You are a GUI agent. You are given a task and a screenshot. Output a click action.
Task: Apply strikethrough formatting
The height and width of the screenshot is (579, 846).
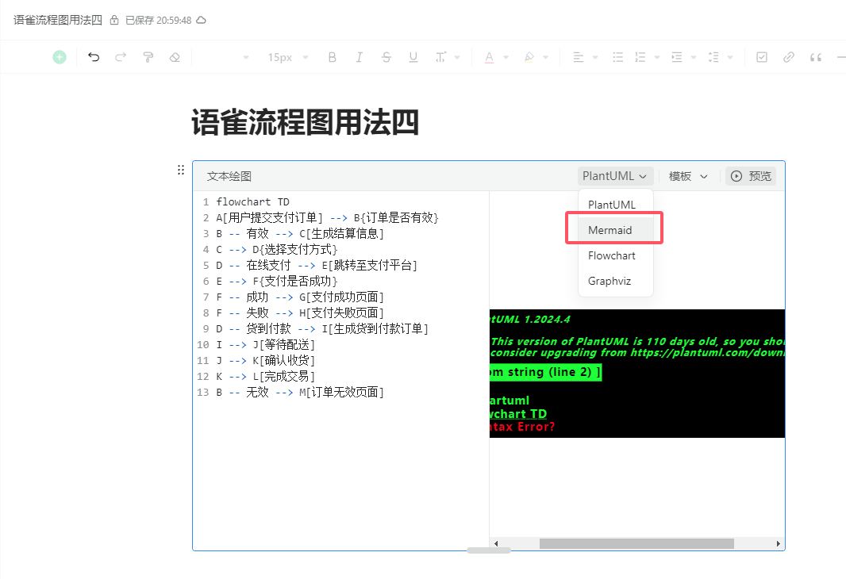pos(386,57)
